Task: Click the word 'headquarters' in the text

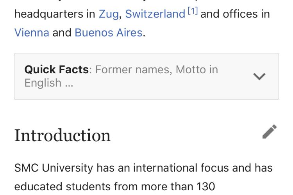Action: 48,14
